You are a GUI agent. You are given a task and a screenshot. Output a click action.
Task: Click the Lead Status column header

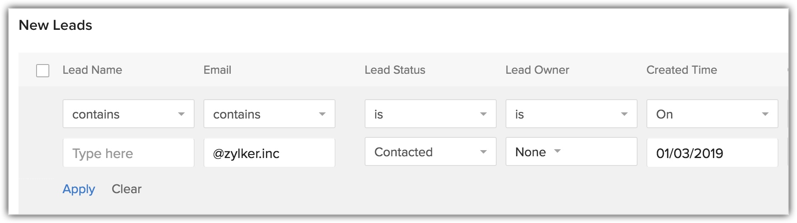[395, 70]
